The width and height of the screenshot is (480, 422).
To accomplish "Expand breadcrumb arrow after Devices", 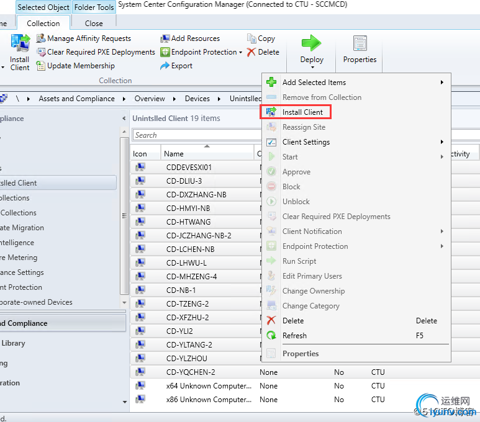I will click(219, 99).
